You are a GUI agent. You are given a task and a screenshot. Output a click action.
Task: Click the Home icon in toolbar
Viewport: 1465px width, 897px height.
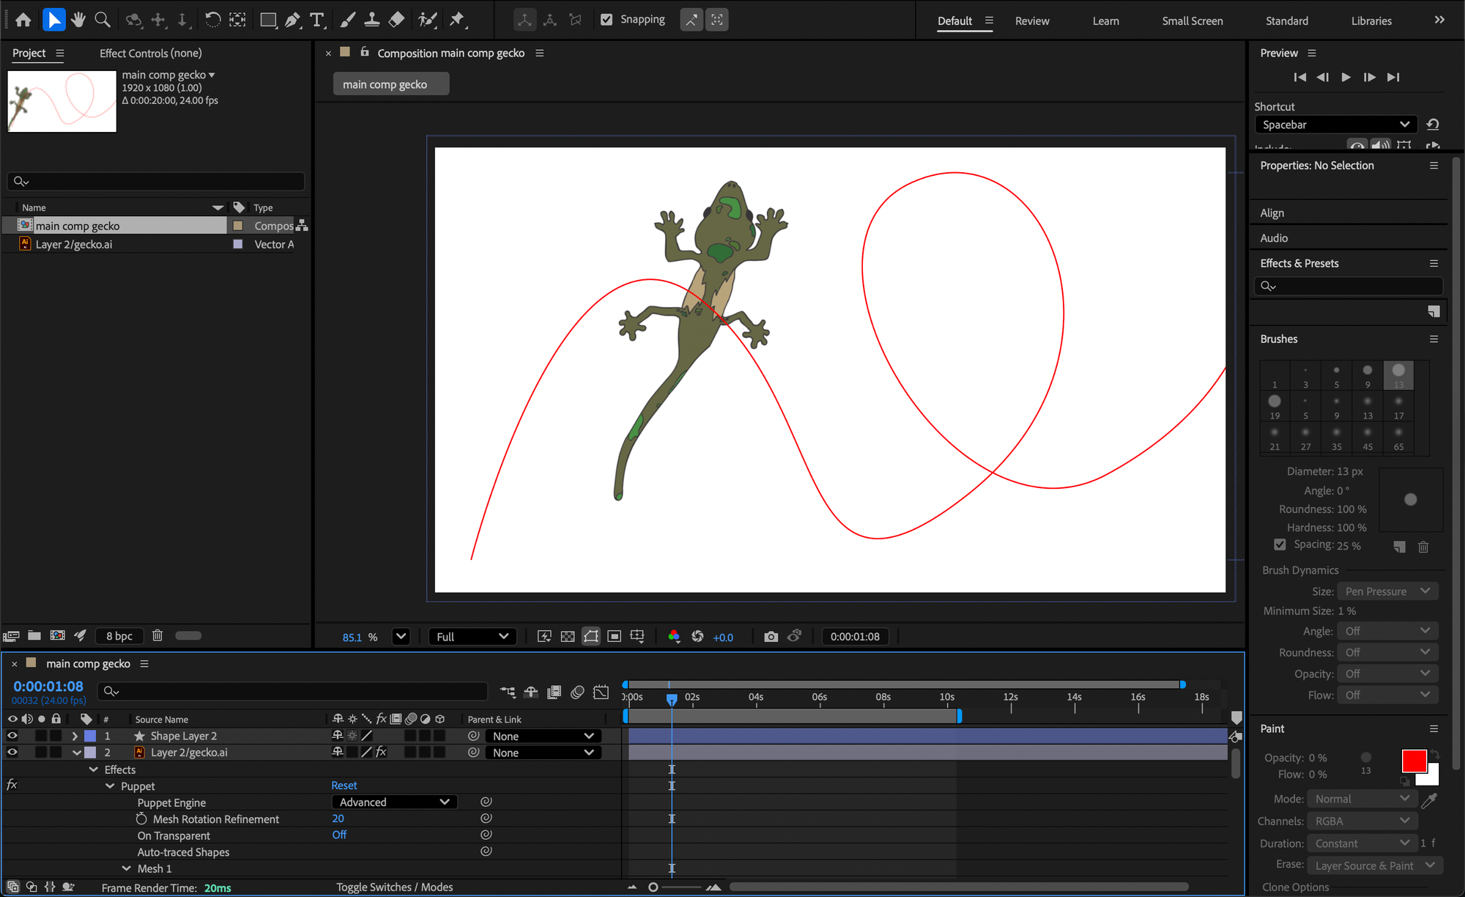click(23, 20)
